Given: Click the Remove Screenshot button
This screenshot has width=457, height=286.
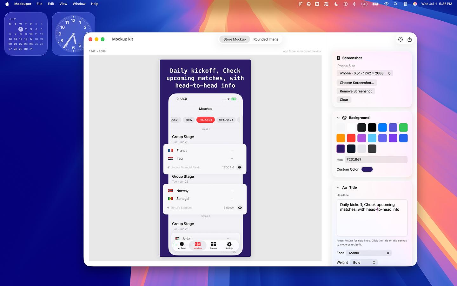Looking at the screenshot, I should click(x=356, y=91).
